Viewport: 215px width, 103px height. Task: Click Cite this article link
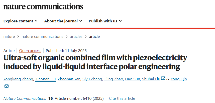click(122, 98)
